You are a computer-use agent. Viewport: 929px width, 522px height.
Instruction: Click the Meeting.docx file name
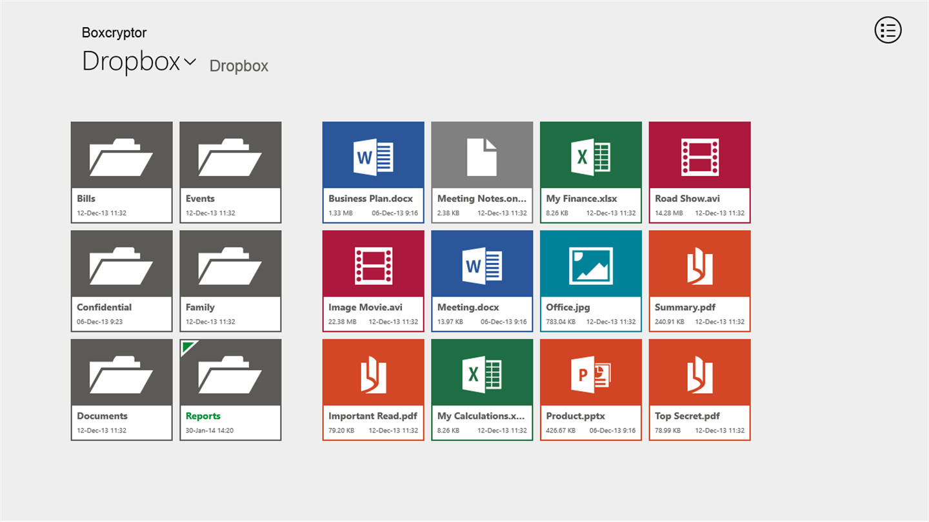pos(468,307)
